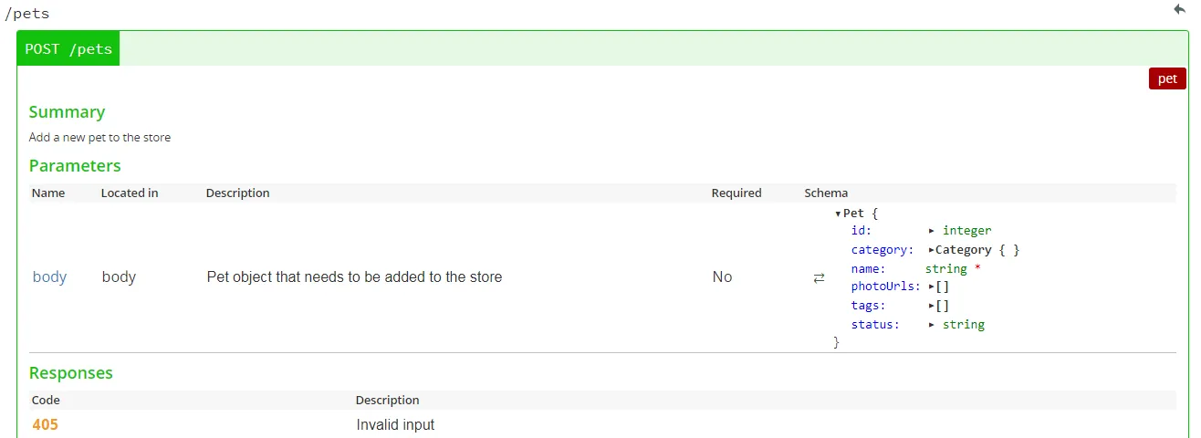Click the Responses section heading
Screen dimensions: 1201x438
coord(71,372)
